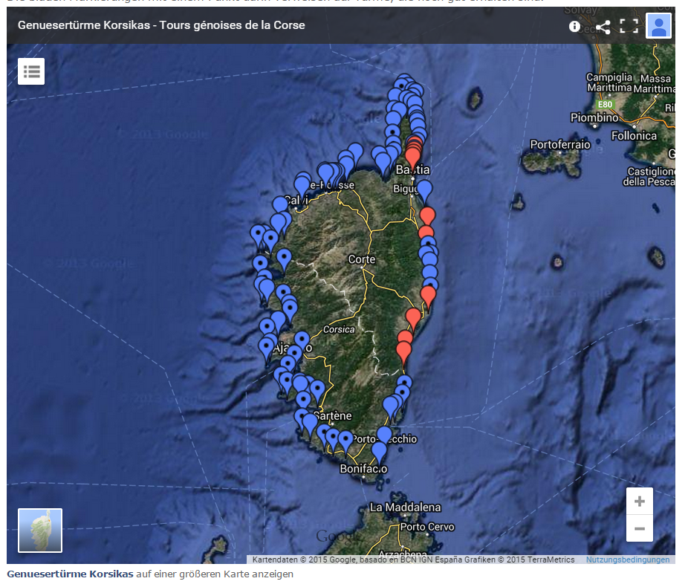The height and width of the screenshot is (587, 688).
Task: Click the map title Genuesertürme Korsikas
Action: [x=161, y=25]
